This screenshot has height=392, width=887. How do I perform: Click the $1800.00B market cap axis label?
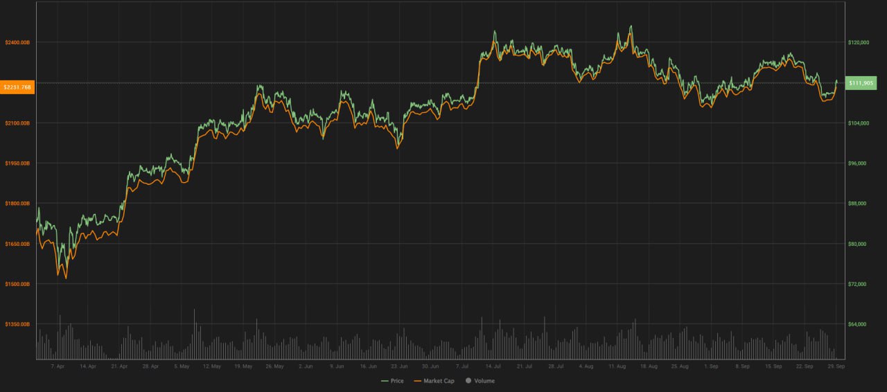pos(17,204)
